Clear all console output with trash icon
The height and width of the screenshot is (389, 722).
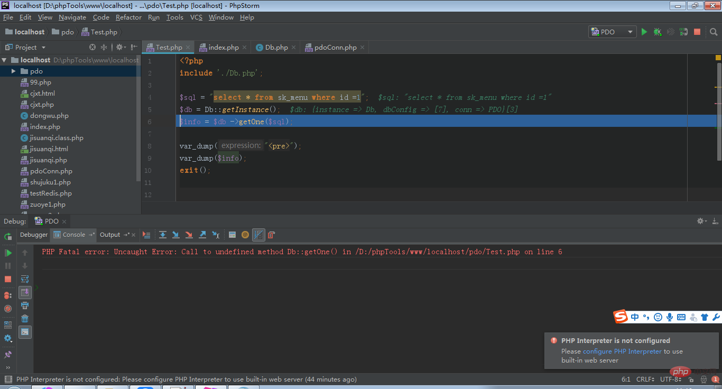click(25, 318)
